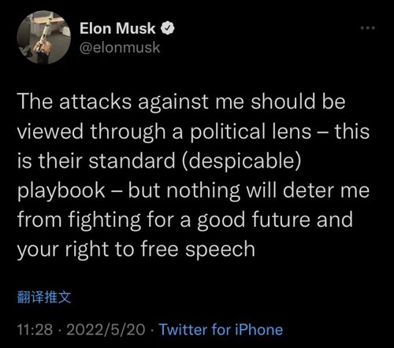Click the words "nothing will deter me"
This screenshot has width=394, height=348.
click(x=268, y=191)
